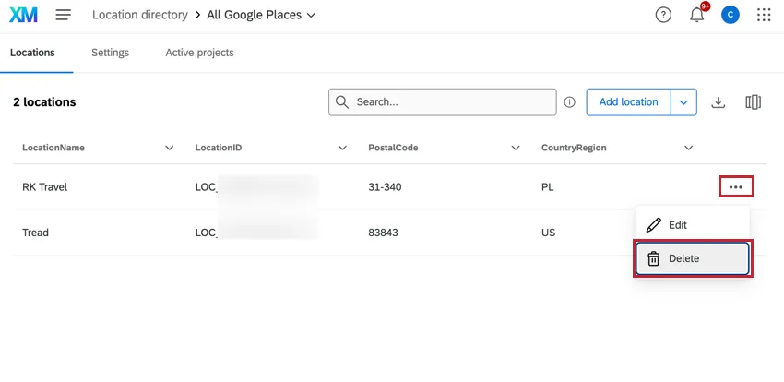Screen dimensions: 784x382
Task: Click the download locations icon
Action: coord(719,102)
